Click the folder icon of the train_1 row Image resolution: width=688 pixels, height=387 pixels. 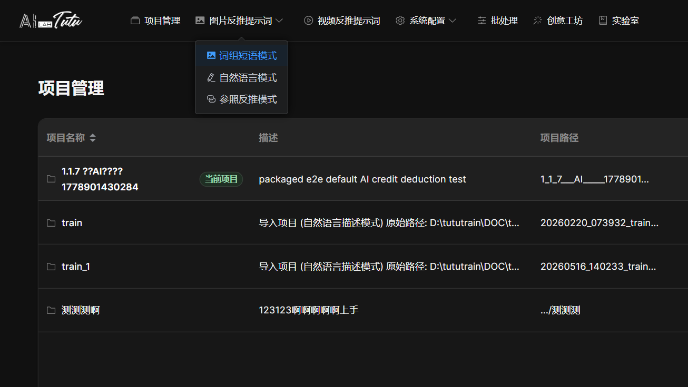[51, 267]
